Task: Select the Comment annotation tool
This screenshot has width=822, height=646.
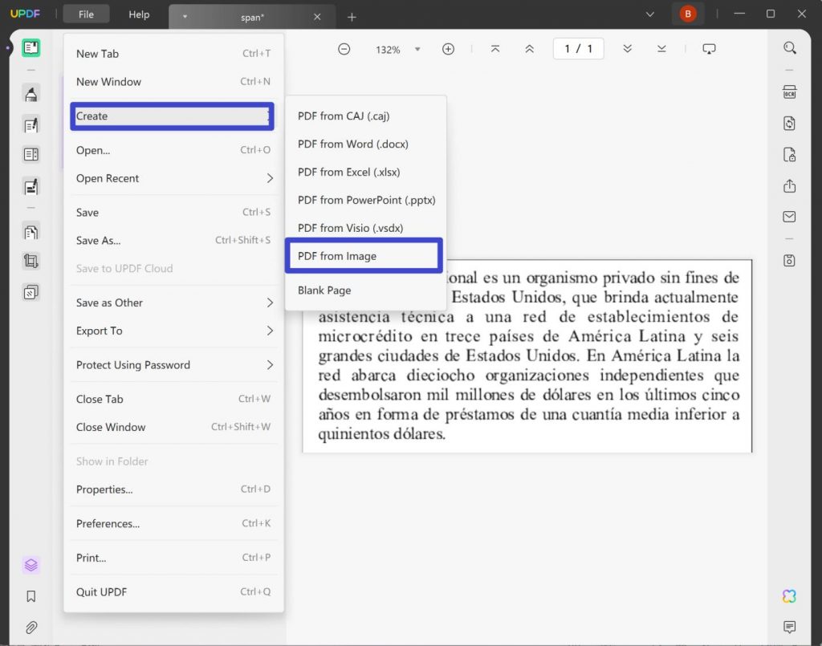Action: [x=31, y=93]
